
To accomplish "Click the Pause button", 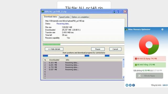I will [98, 49].
